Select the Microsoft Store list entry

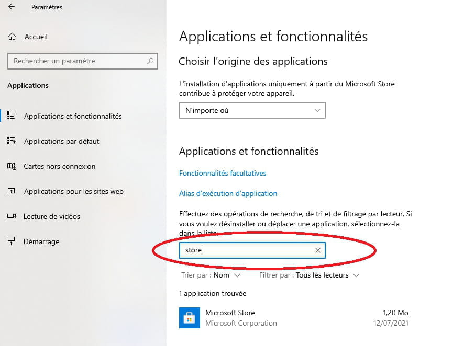(x=294, y=318)
